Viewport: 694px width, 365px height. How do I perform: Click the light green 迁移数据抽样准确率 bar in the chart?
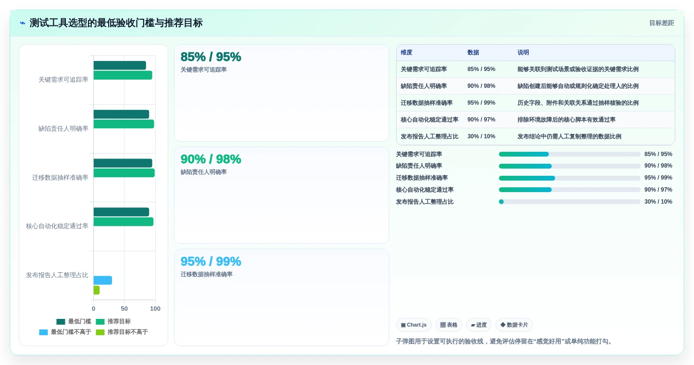point(124,173)
